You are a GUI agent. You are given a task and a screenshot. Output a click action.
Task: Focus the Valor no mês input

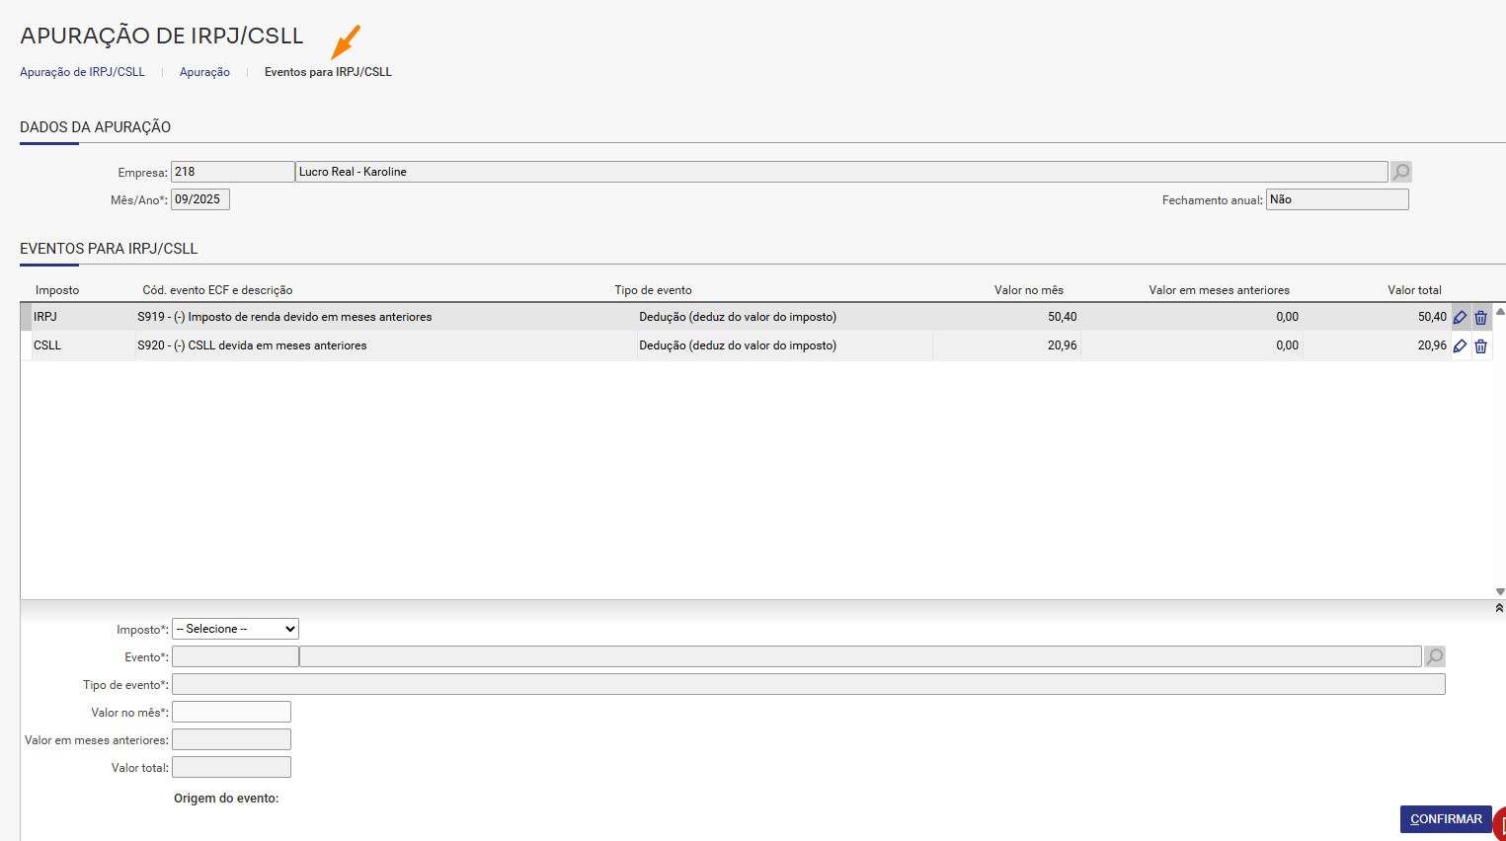(x=231, y=712)
